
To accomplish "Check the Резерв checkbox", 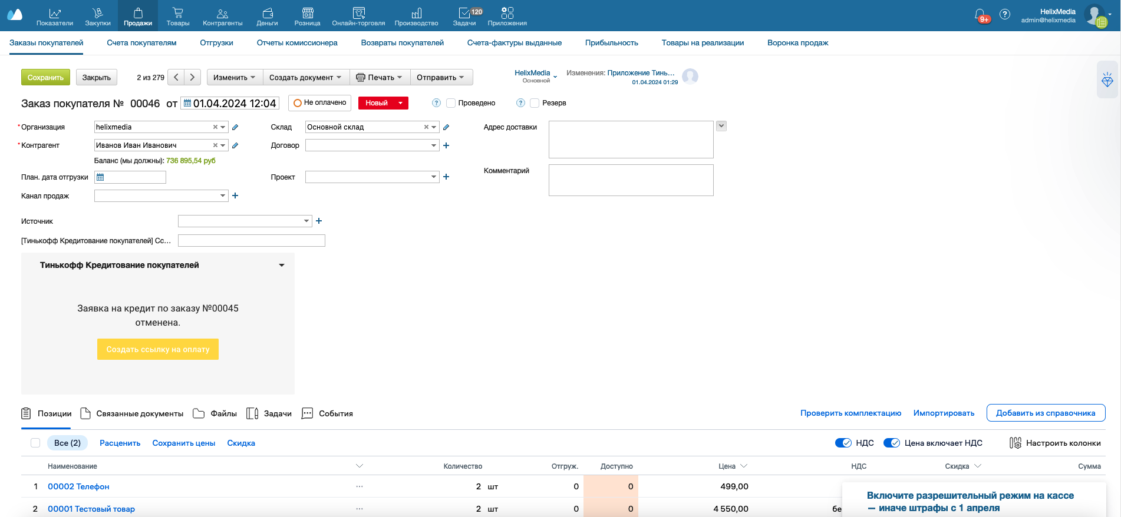I will [x=535, y=103].
